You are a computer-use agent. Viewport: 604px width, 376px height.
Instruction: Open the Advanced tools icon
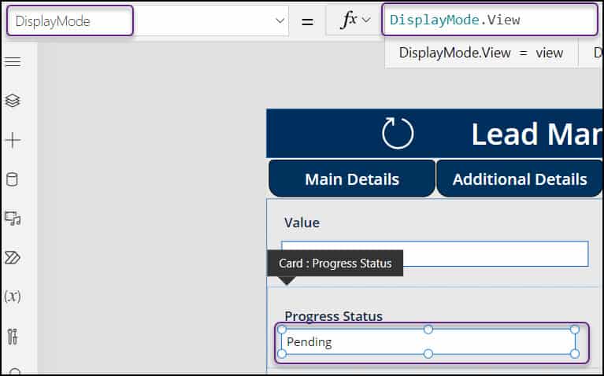(x=13, y=337)
